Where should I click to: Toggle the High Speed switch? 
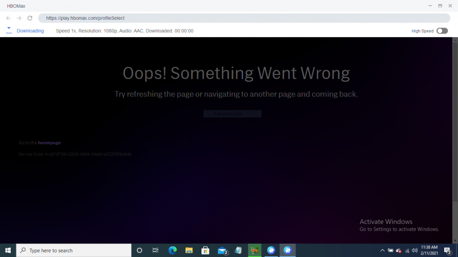tap(442, 31)
